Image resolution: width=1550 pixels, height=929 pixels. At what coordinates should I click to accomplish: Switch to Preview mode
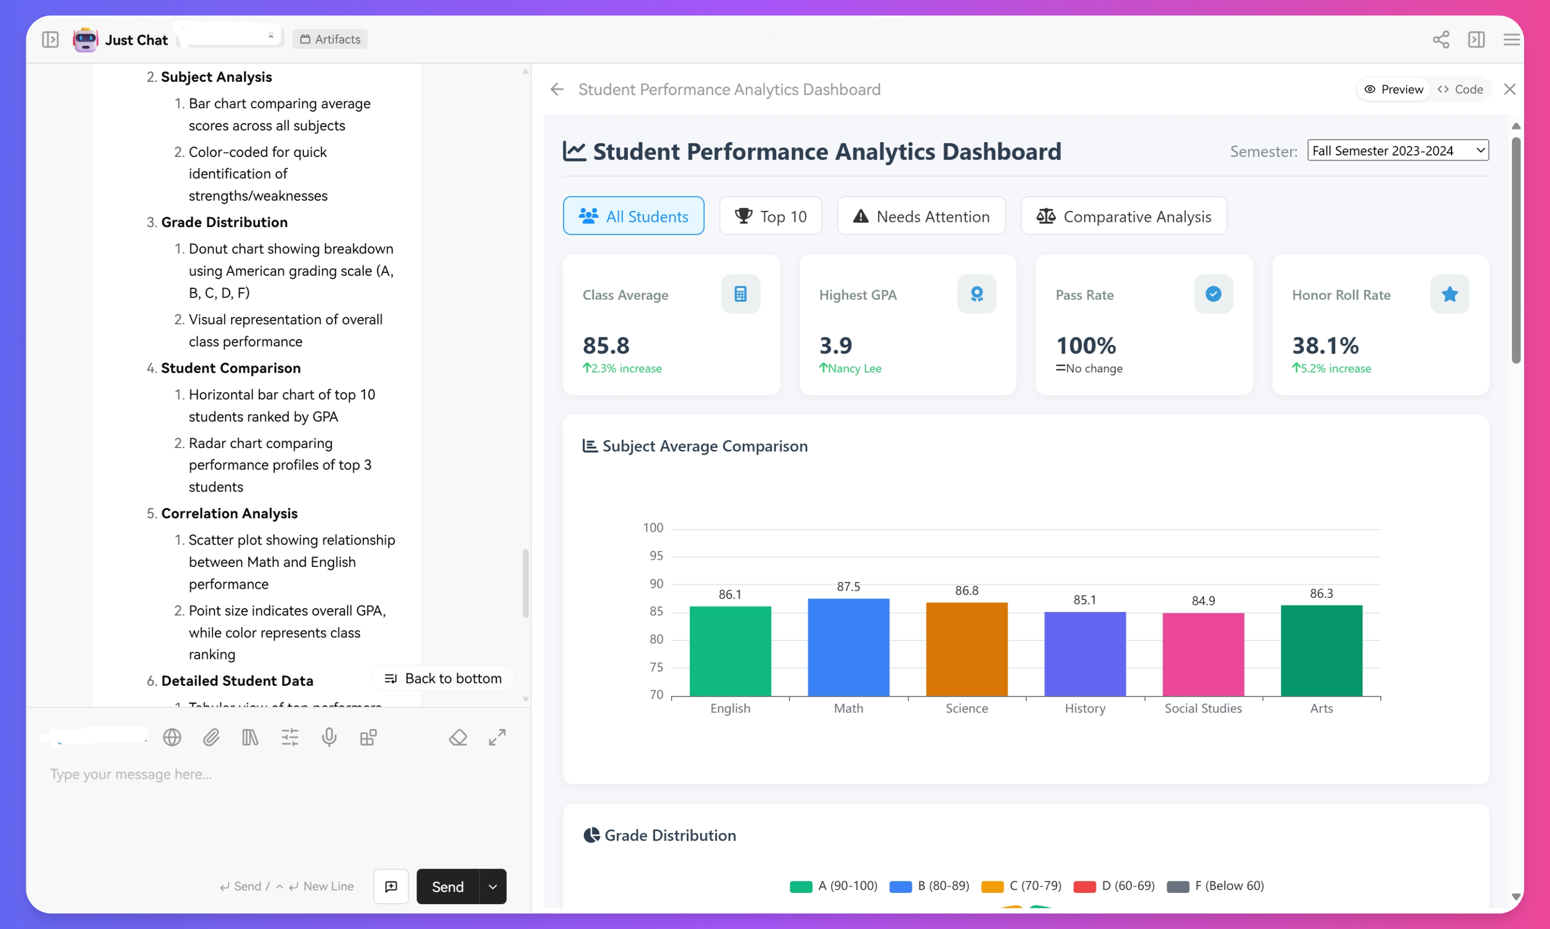pos(1393,89)
